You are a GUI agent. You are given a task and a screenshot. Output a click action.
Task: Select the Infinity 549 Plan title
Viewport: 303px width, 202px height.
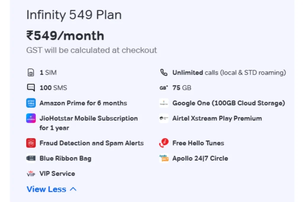pyautogui.click(x=74, y=15)
